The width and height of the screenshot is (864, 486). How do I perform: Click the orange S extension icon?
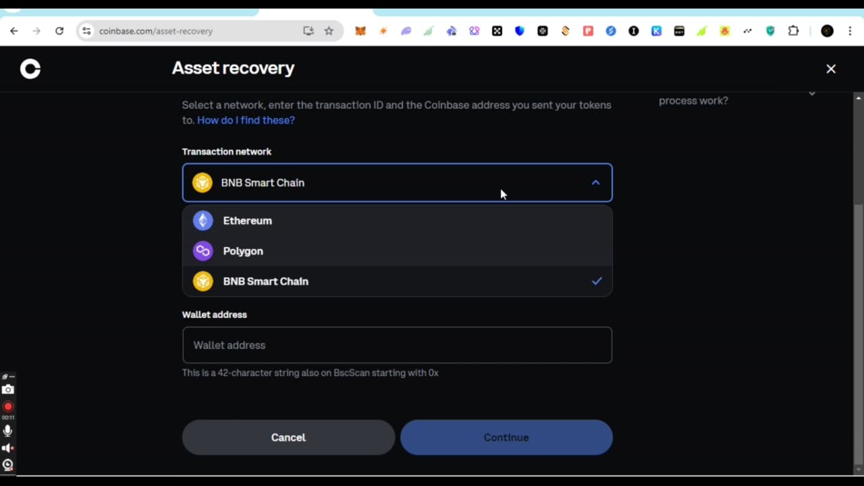pyautogui.click(x=566, y=31)
